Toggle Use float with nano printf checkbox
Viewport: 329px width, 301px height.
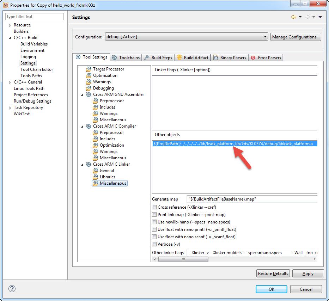click(154, 229)
